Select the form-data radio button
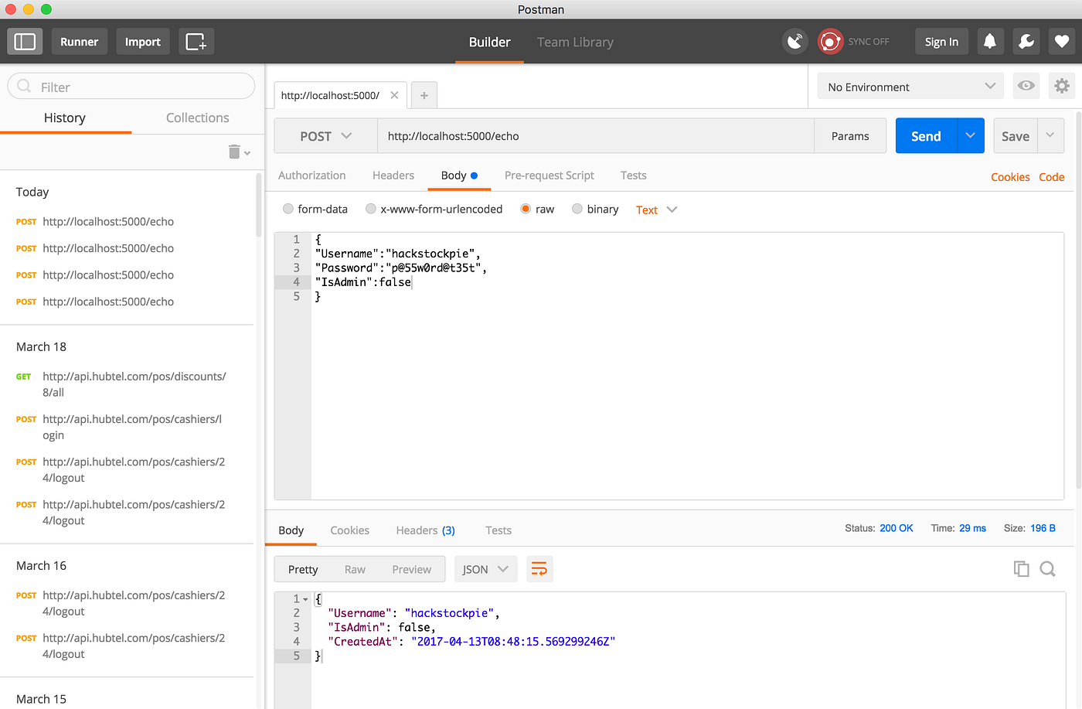This screenshot has width=1082, height=709. click(288, 209)
